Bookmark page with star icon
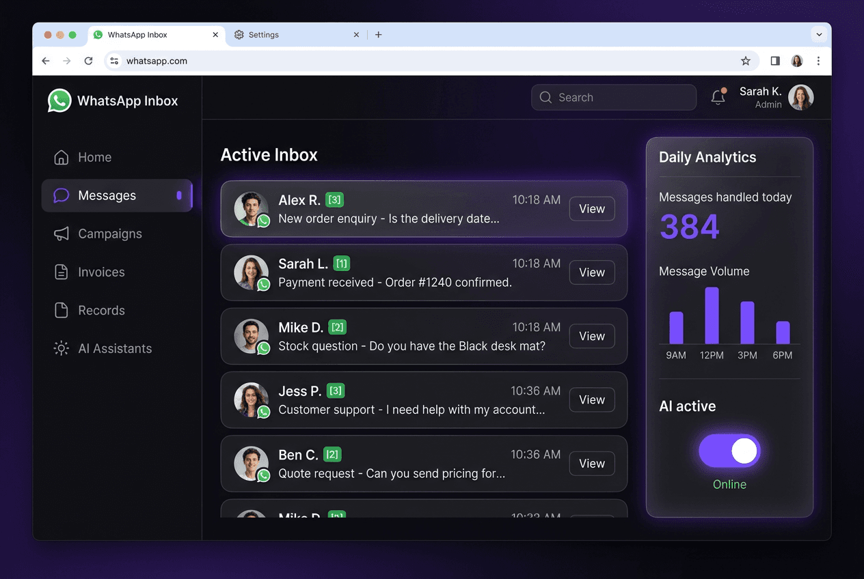The width and height of the screenshot is (864, 579). 746,61
